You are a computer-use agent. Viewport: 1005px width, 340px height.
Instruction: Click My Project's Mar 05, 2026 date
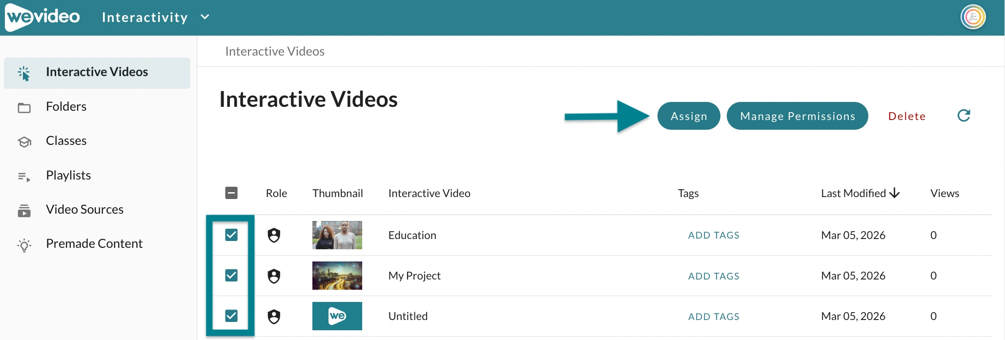click(853, 276)
